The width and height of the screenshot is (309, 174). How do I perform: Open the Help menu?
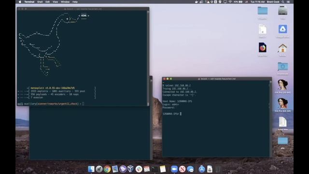pyautogui.click(x=75, y=2)
